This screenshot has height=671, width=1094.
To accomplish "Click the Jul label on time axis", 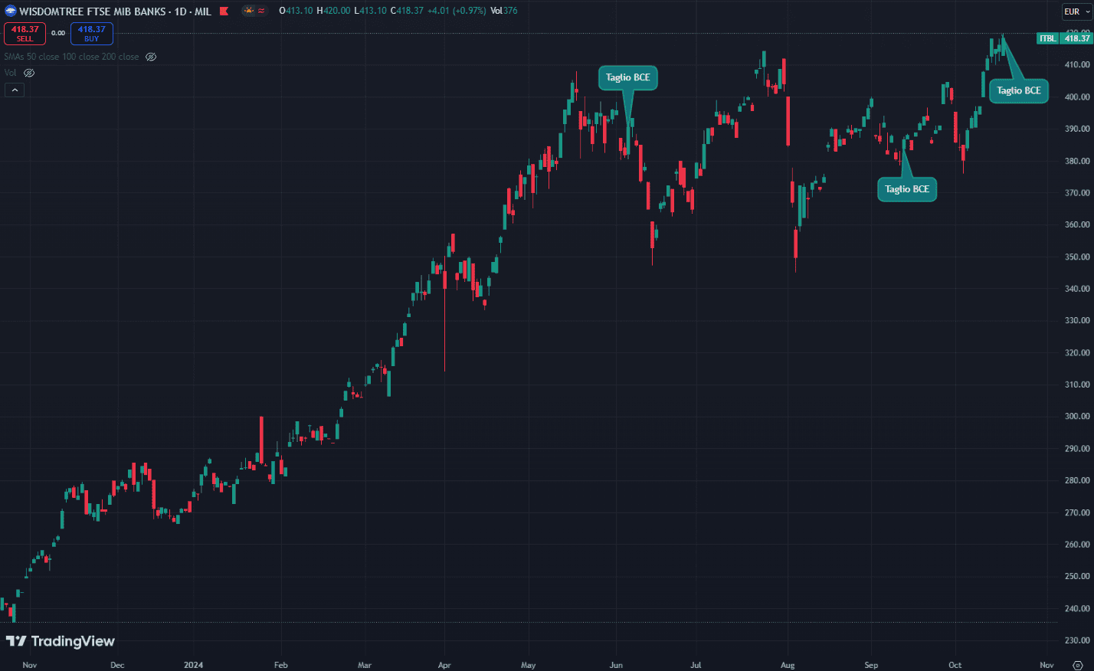I will [x=696, y=665].
